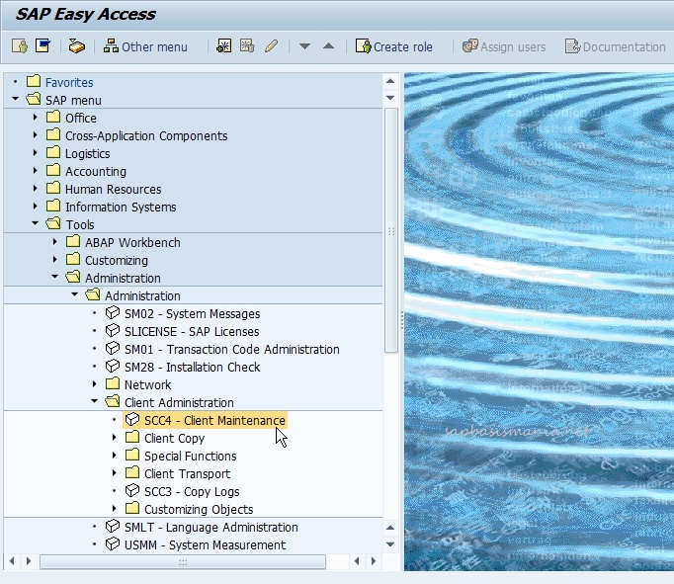Click the SAP menu toolbar icon

[x=42, y=46]
